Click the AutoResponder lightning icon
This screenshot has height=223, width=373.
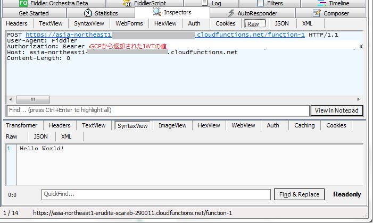tap(231, 13)
